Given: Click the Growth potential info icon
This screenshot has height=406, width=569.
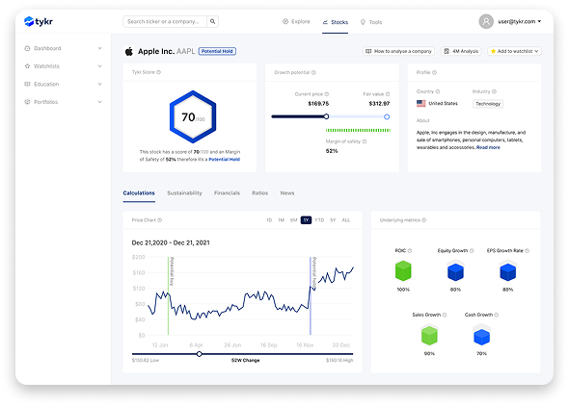Looking at the screenshot, I should pos(313,72).
